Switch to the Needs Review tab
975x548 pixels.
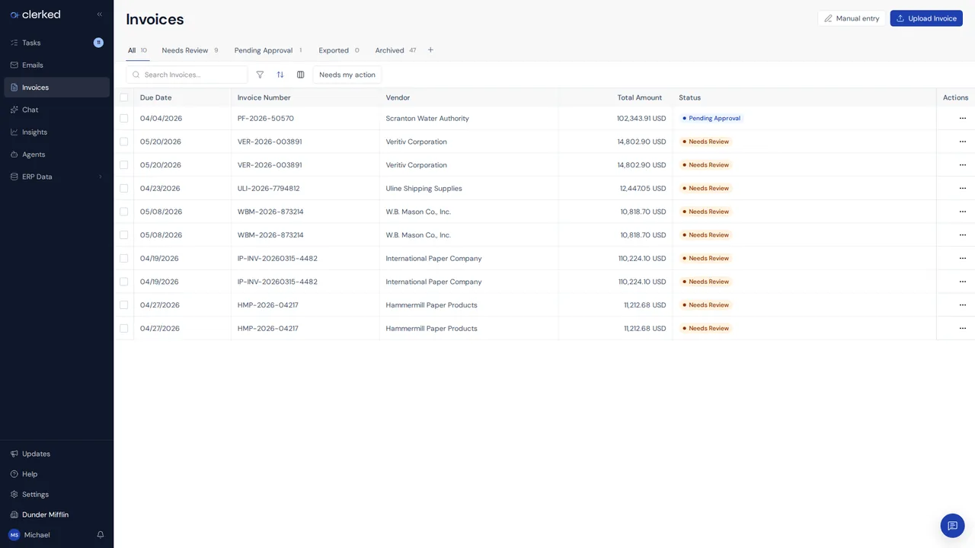coord(190,50)
